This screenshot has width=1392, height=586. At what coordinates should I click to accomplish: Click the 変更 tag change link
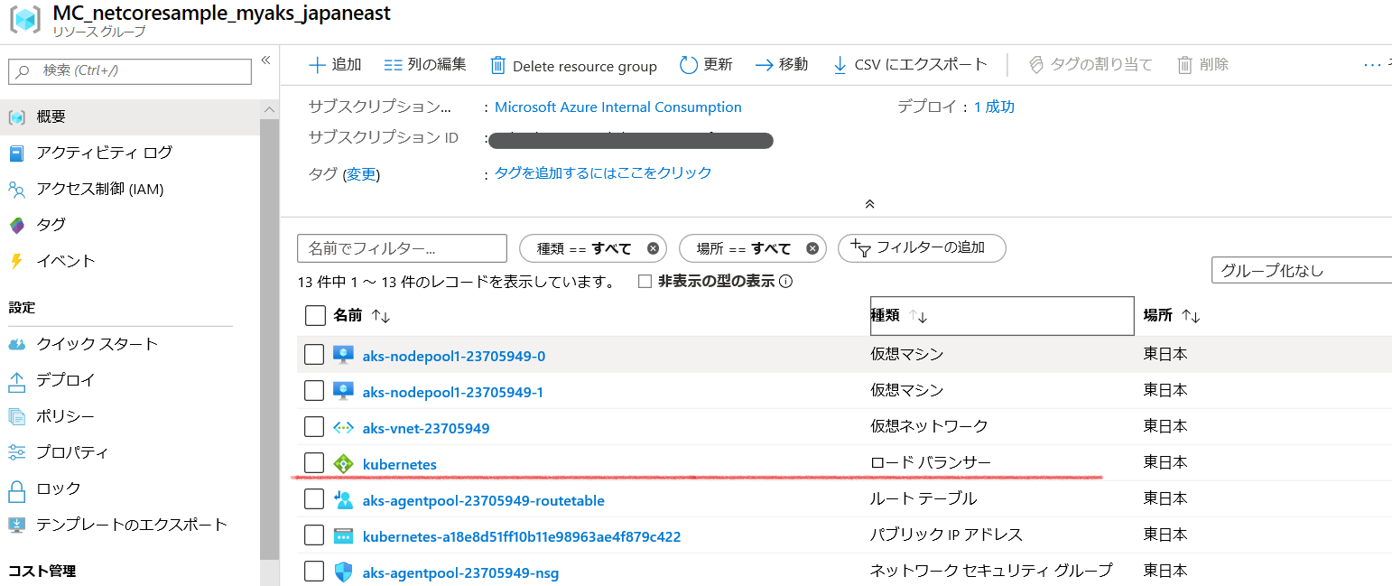click(361, 174)
